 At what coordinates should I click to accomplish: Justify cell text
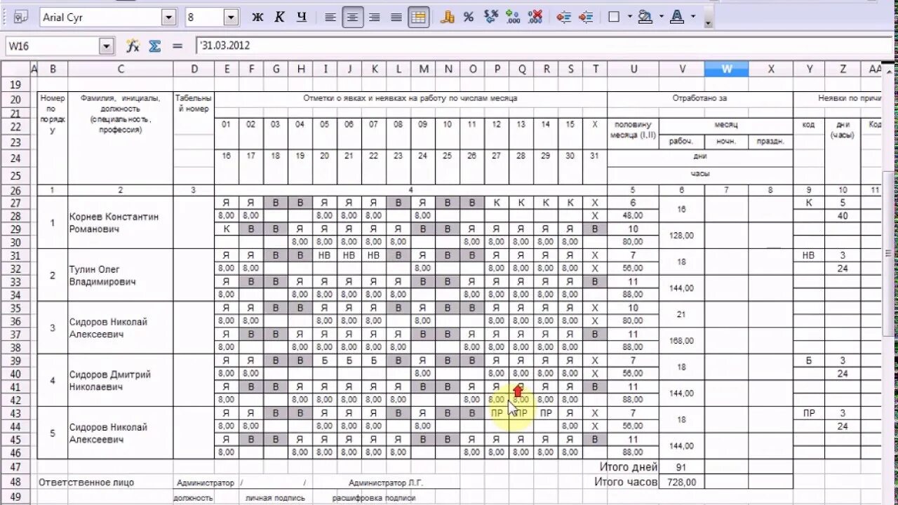(x=396, y=18)
